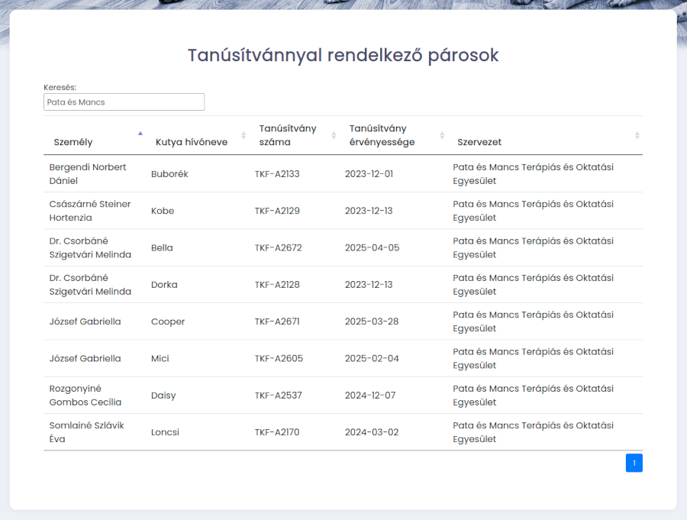Select certificate number TKF-A2170

click(277, 432)
